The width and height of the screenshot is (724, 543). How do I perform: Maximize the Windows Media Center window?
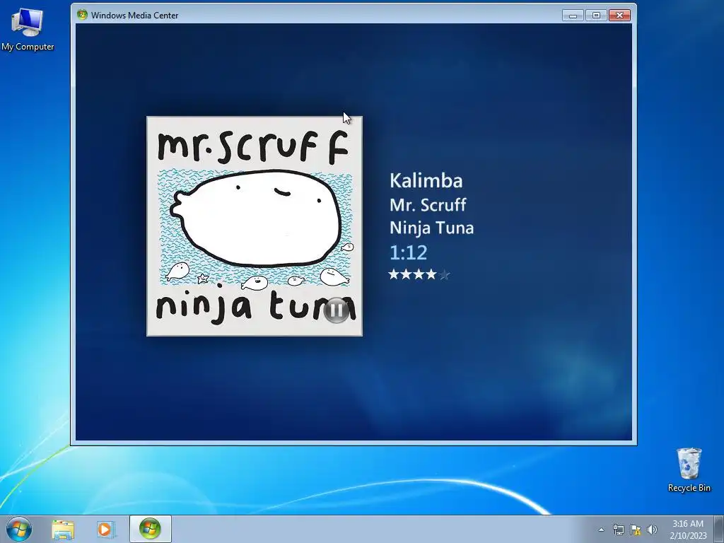(596, 16)
